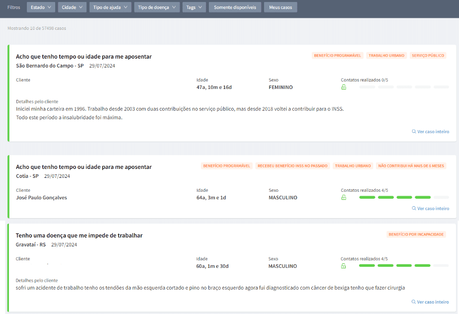This screenshot has height=314, width=459.
Task: Open the Estado filter dropdown
Action: [x=40, y=7]
